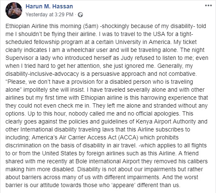
Task: Open Harun M. Hassan's profile picture
Action: tap(14, 10)
